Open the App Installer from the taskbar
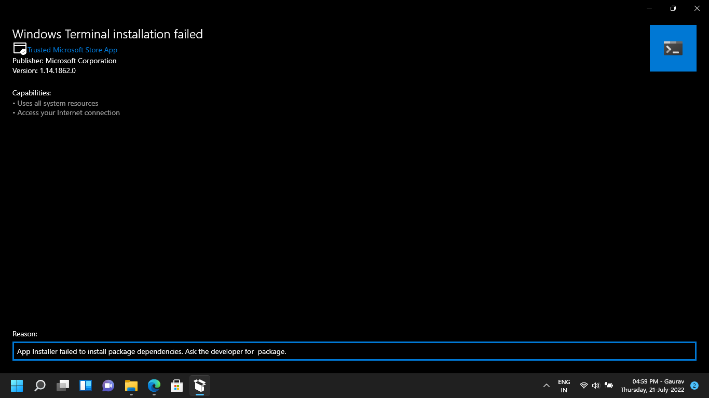 [199, 386]
